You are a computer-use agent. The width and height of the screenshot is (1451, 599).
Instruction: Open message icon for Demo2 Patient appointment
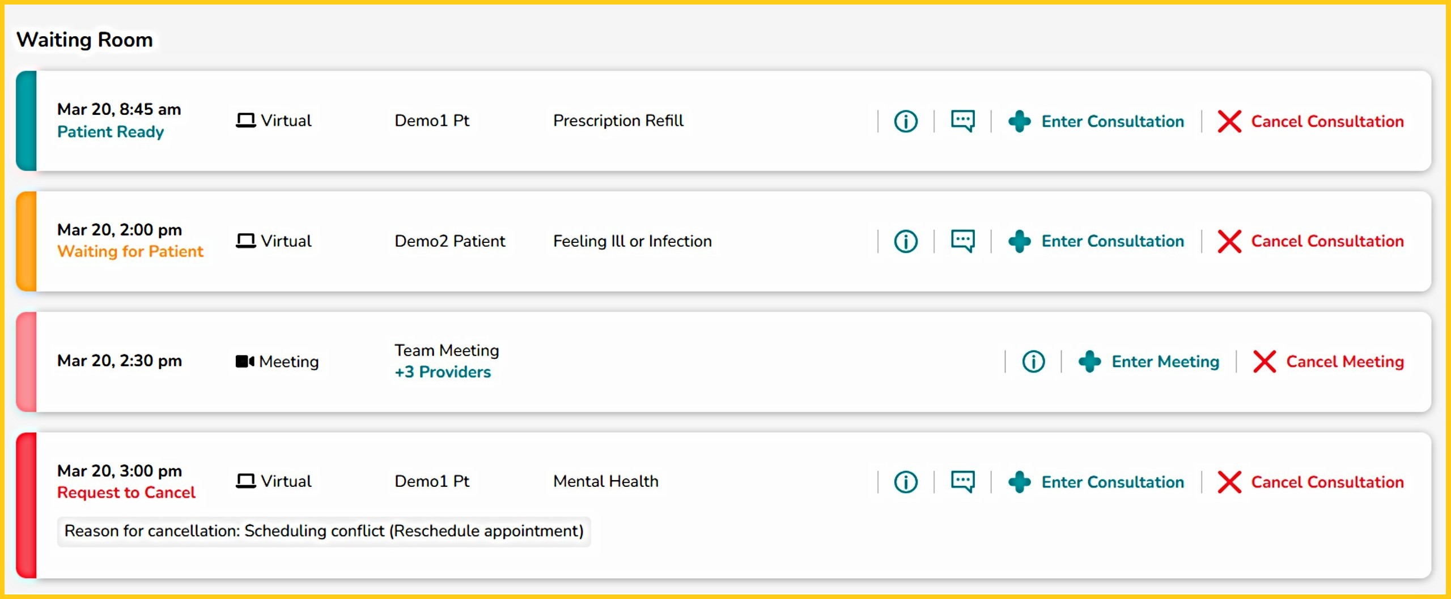pyautogui.click(x=962, y=241)
